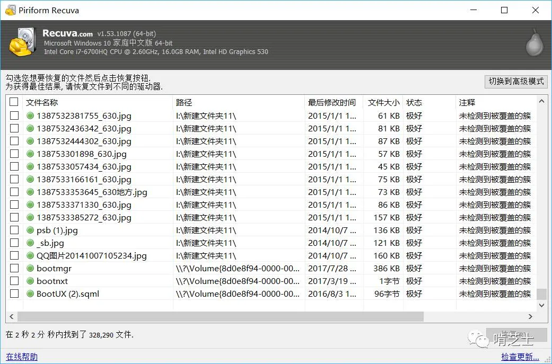Click green dot next to _sb.jpg
The width and height of the screenshot is (552, 364).
30,243
